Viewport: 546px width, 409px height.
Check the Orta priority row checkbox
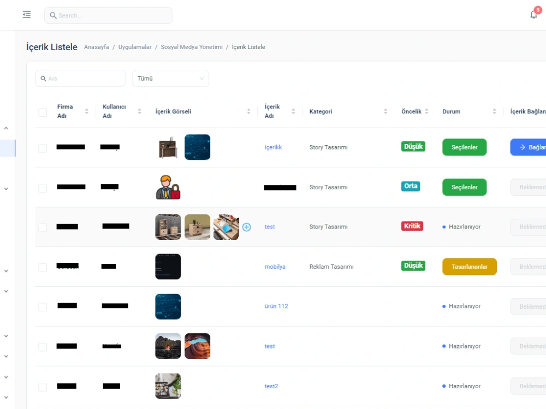tap(43, 188)
